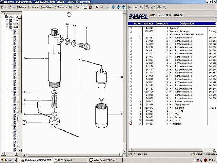Tick checkbox for Injecteur 840595 row
This screenshot has height=163, width=217.
click(131, 28)
